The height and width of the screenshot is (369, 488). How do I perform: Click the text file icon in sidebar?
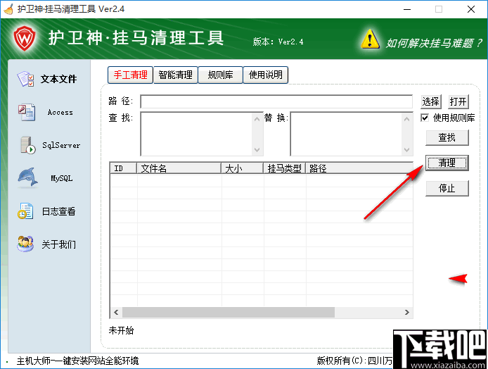pyautogui.click(x=25, y=79)
